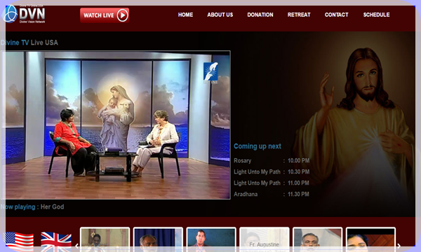Click the Watch Live button
The width and height of the screenshot is (421, 252).
tap(105, 15)
